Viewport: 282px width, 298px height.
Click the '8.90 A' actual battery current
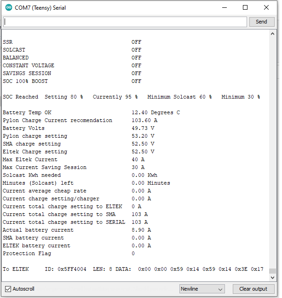pos(141,230)
